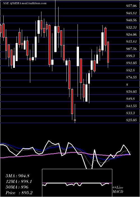Image resolution: width=140 pixels, height=197 pixels.
Task: Select the 924.06 price axis label
Action: tap(132, 34)
